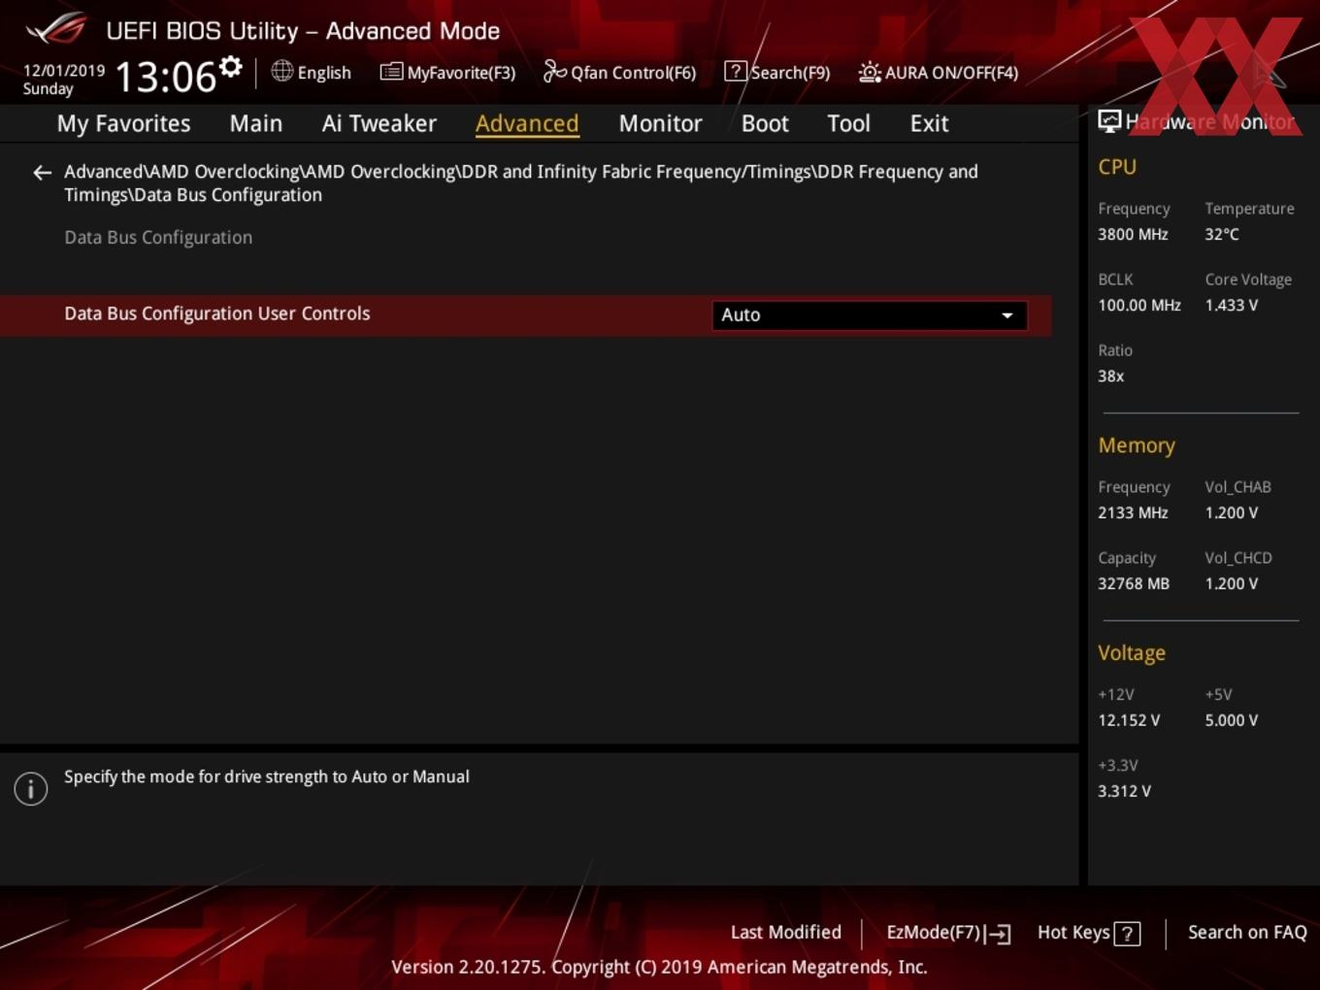Click the Qfan Control fan icon
The height and width of the screenshot is (990, 1320).
[554, 71]
